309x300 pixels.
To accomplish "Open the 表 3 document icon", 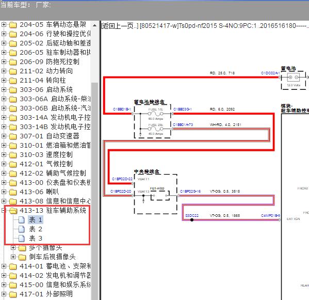I will [22, 238].
